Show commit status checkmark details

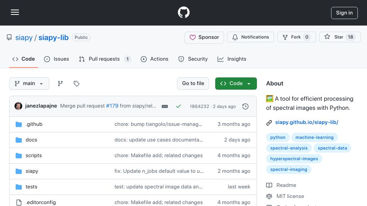[179, 106]
